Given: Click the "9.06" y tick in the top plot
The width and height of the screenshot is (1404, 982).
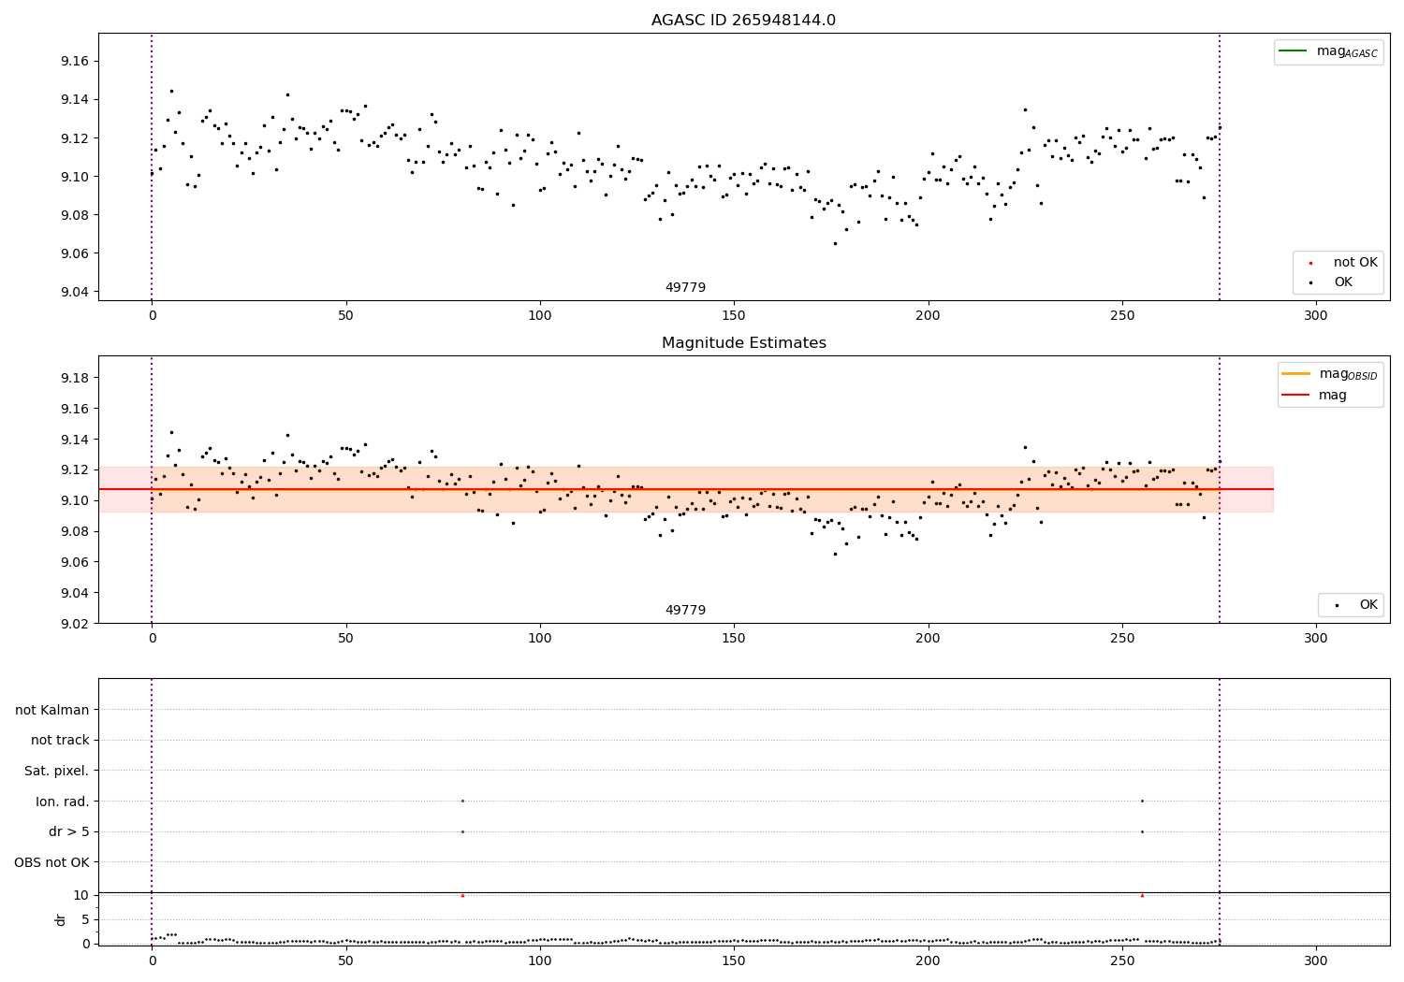Looking at the screenshot, I should coord(73,253).
